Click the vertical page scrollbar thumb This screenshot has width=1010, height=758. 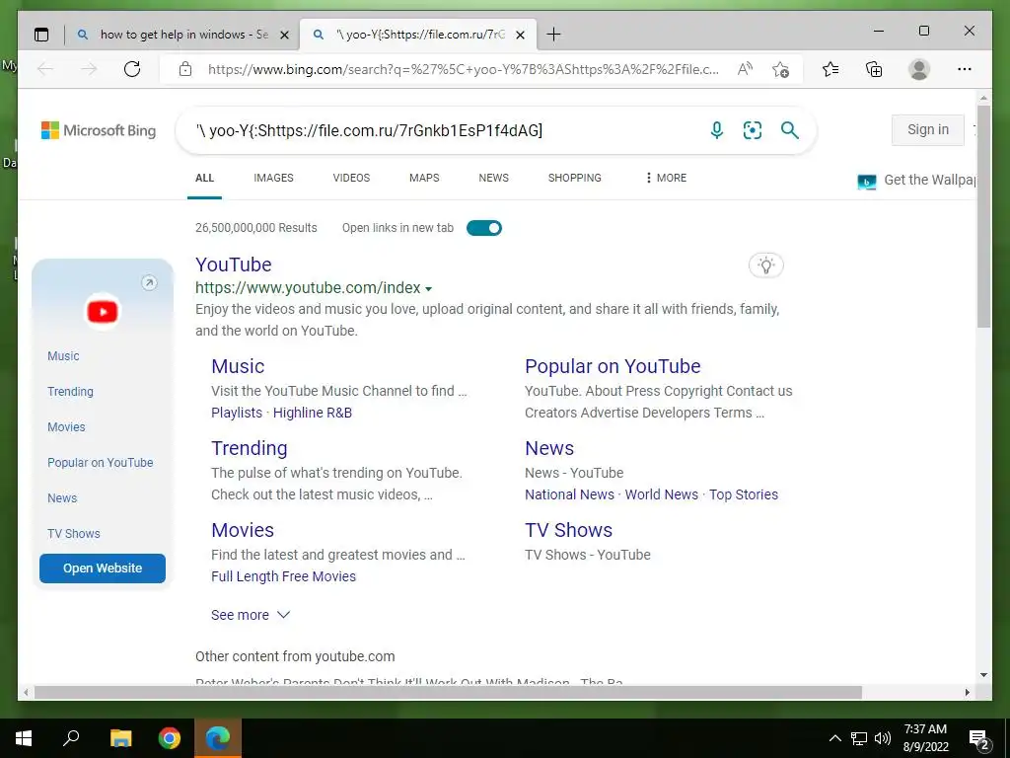tap(983, 216)
